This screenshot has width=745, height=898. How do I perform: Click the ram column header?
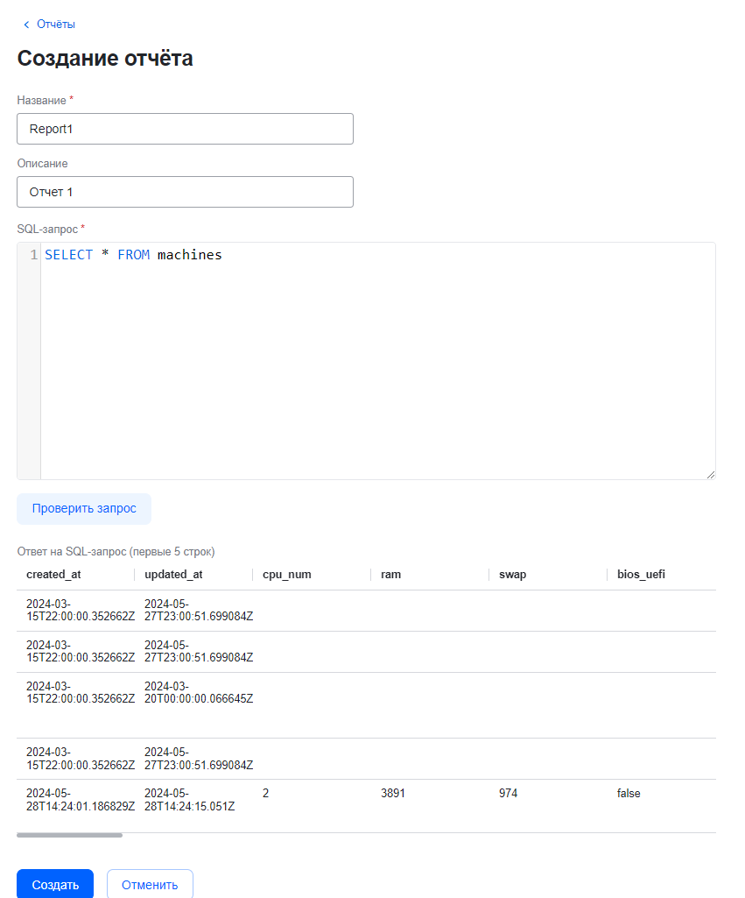[390, 575]
